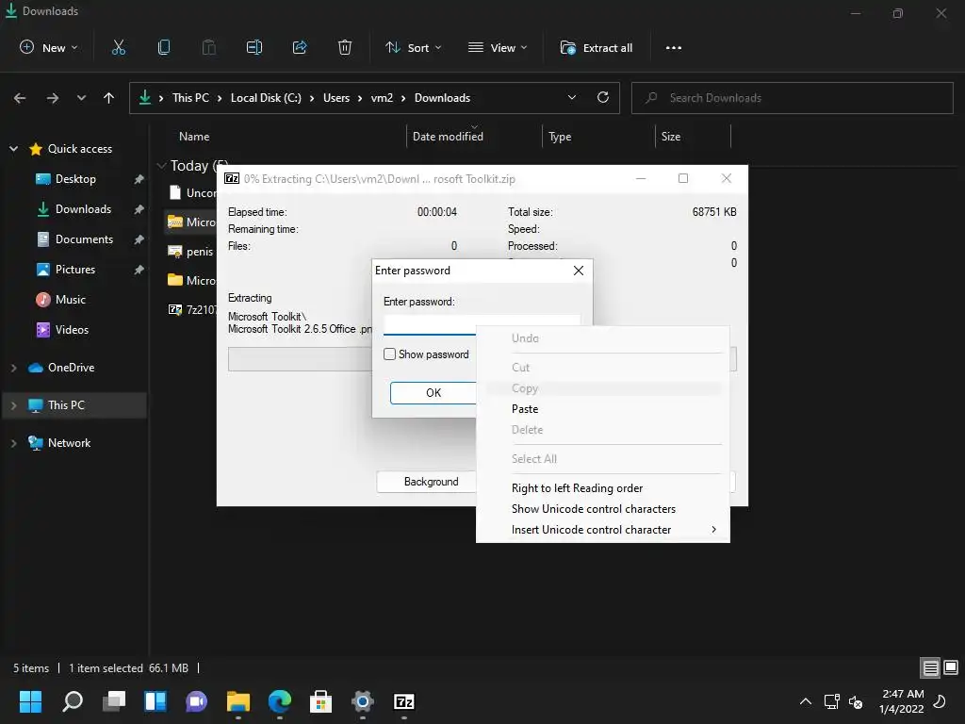965x724 pixels.
Task: Click the Delete trash icon in toolbar
Action: 345,47
